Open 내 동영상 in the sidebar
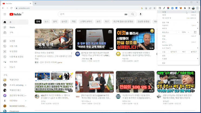201x113 pixels. click(15, 51)
